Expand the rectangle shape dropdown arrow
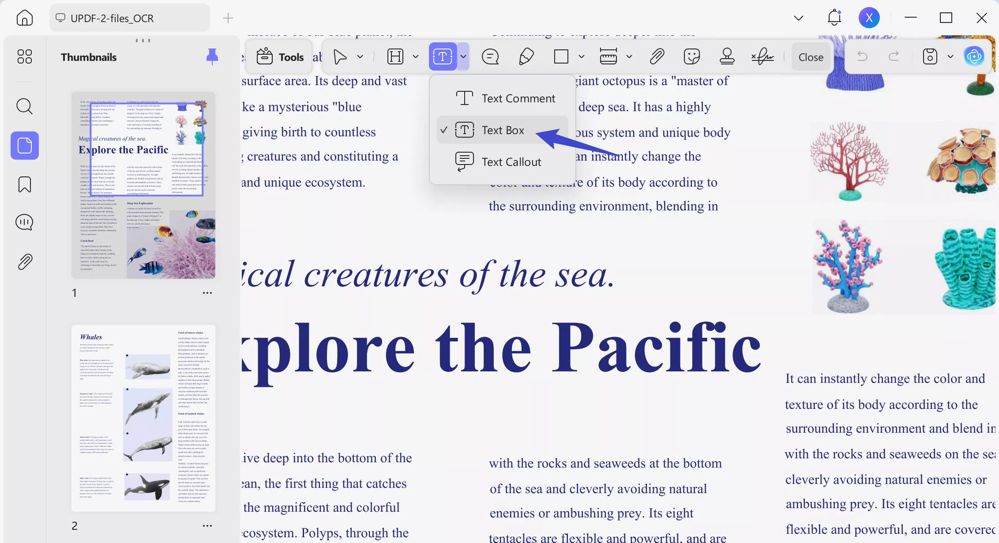Viewport: 999px width, 543px height. click(582, 57)
